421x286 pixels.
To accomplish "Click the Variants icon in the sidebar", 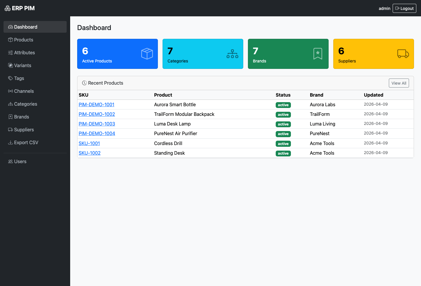I will click(x=10, y=65).
